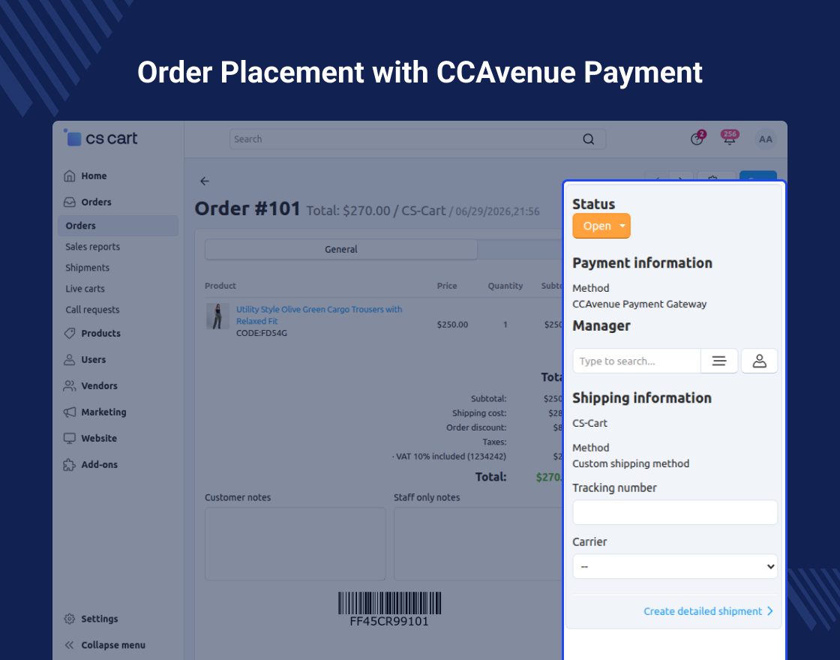Click the CS-Cart logo
Screen dimensions: 840x660
[x=100, y=138]
